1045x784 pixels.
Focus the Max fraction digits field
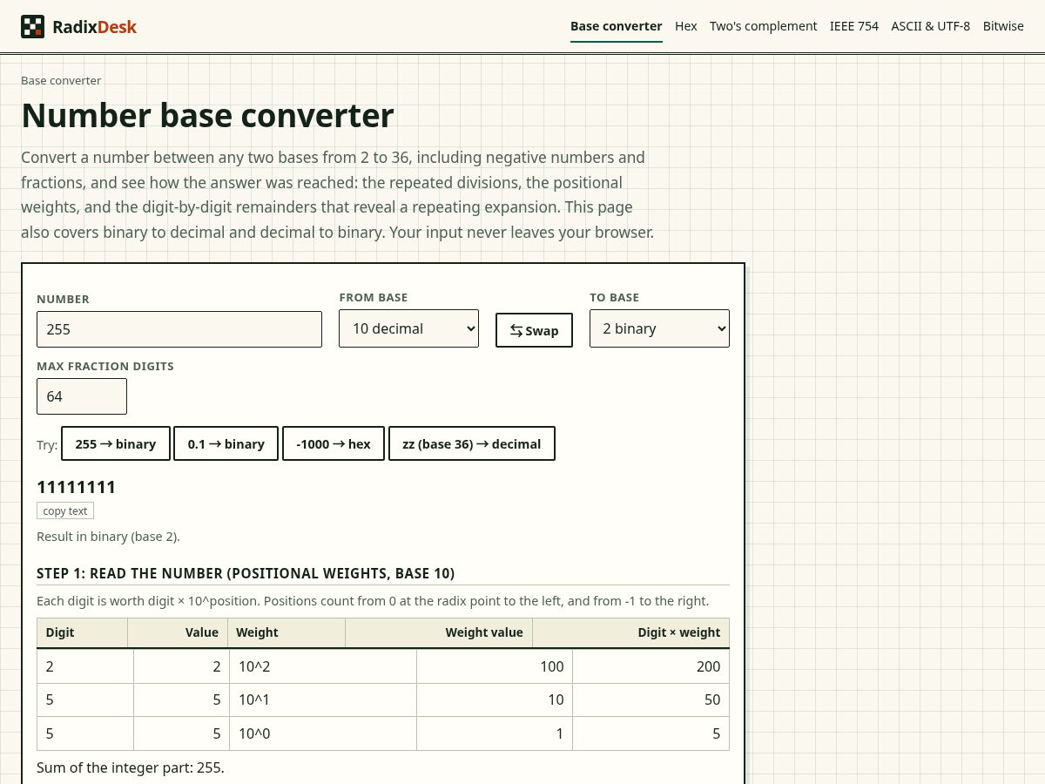(x=82, y=396)
